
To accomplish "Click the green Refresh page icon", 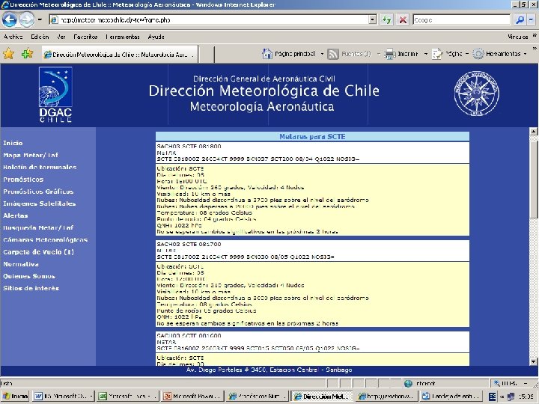I will 387,20.
